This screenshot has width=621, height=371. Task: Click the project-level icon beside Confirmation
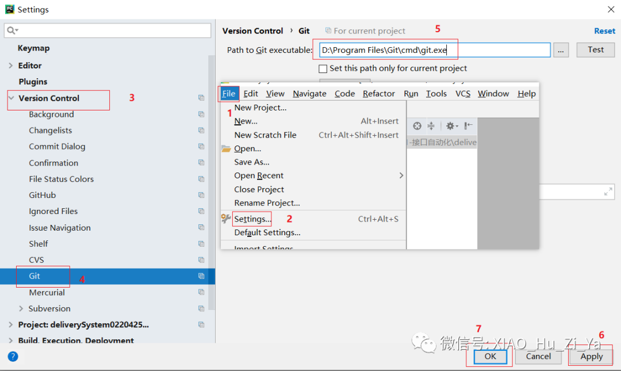click(x=201, y=163)
